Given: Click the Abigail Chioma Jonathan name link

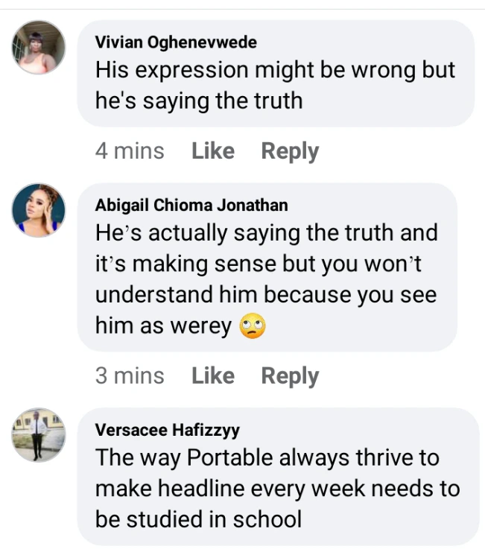Looking at the screenshot, I should click(191, 206).
